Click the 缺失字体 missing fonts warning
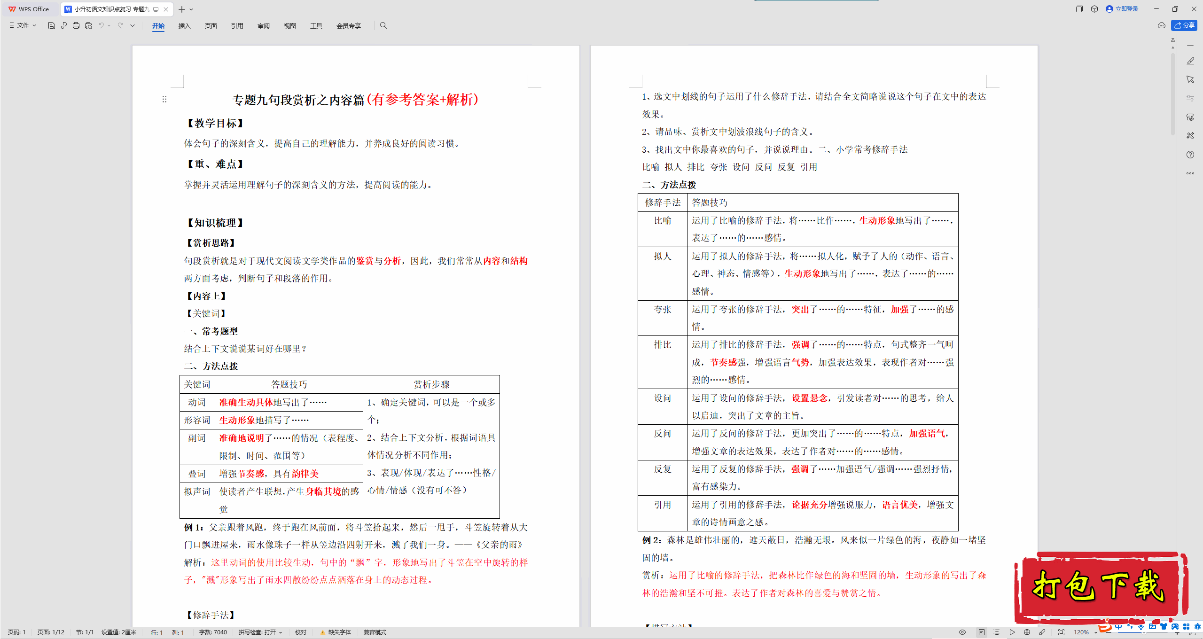 point(336,632)
